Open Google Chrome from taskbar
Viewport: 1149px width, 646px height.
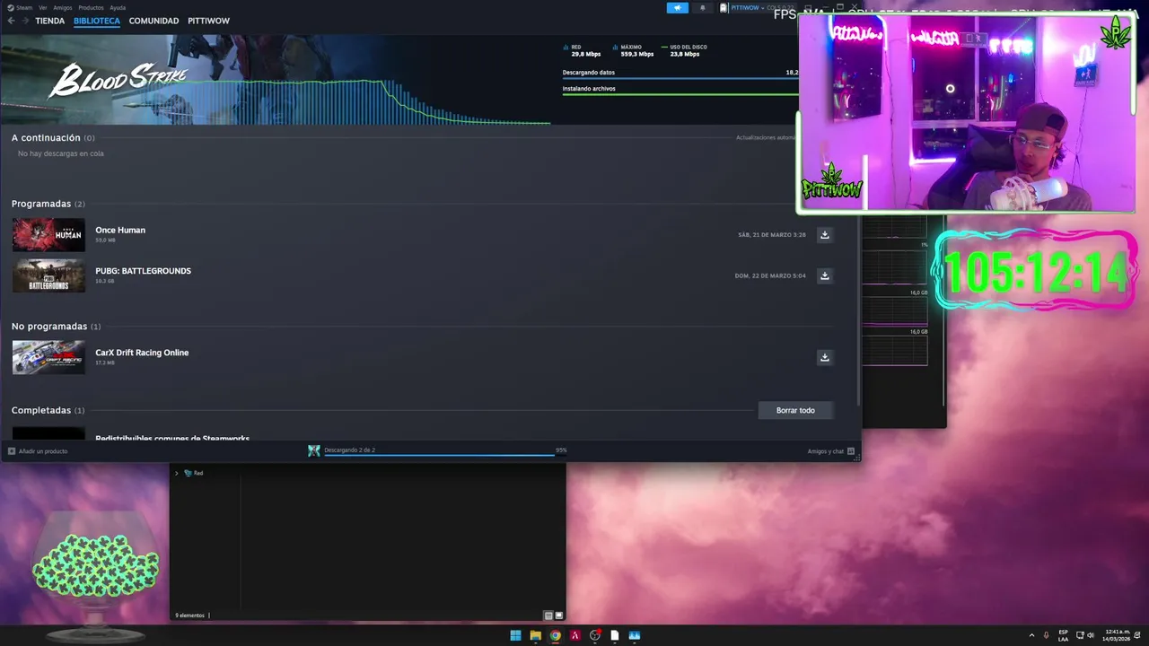555,635
